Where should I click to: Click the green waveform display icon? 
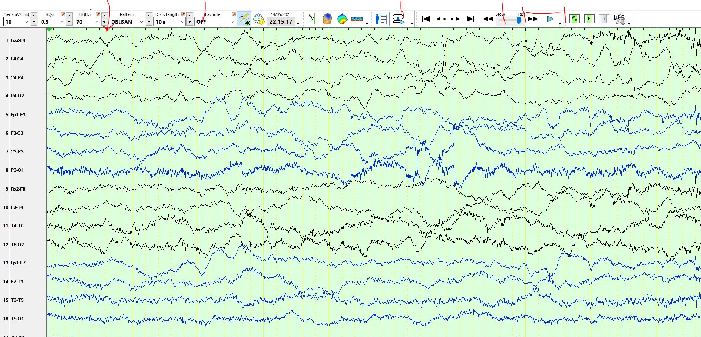[x=575, y=19]
